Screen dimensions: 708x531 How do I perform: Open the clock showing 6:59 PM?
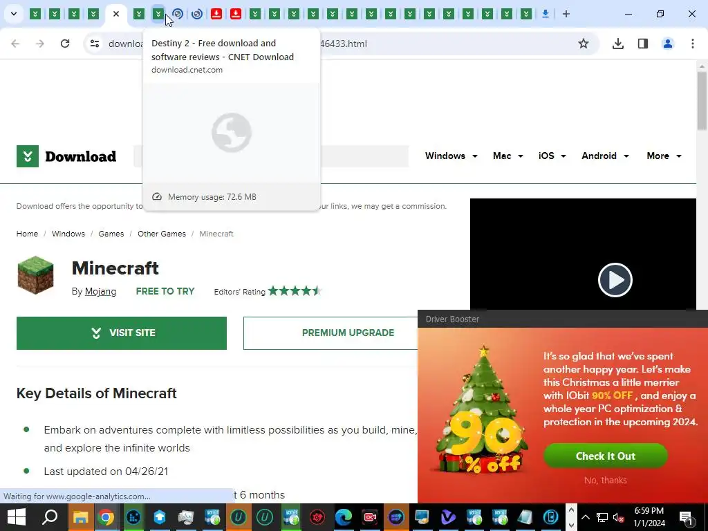(649, 517)
